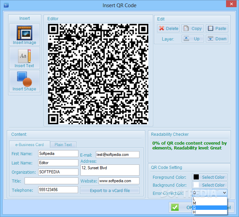
Task: Switch to the Plain Text tab
Action: click(63, 145)
